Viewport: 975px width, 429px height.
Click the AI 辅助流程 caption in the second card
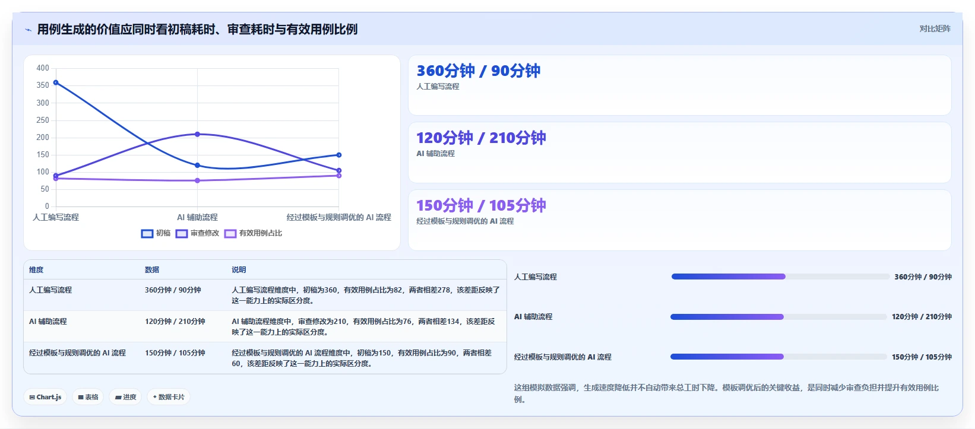coord(435,153)
